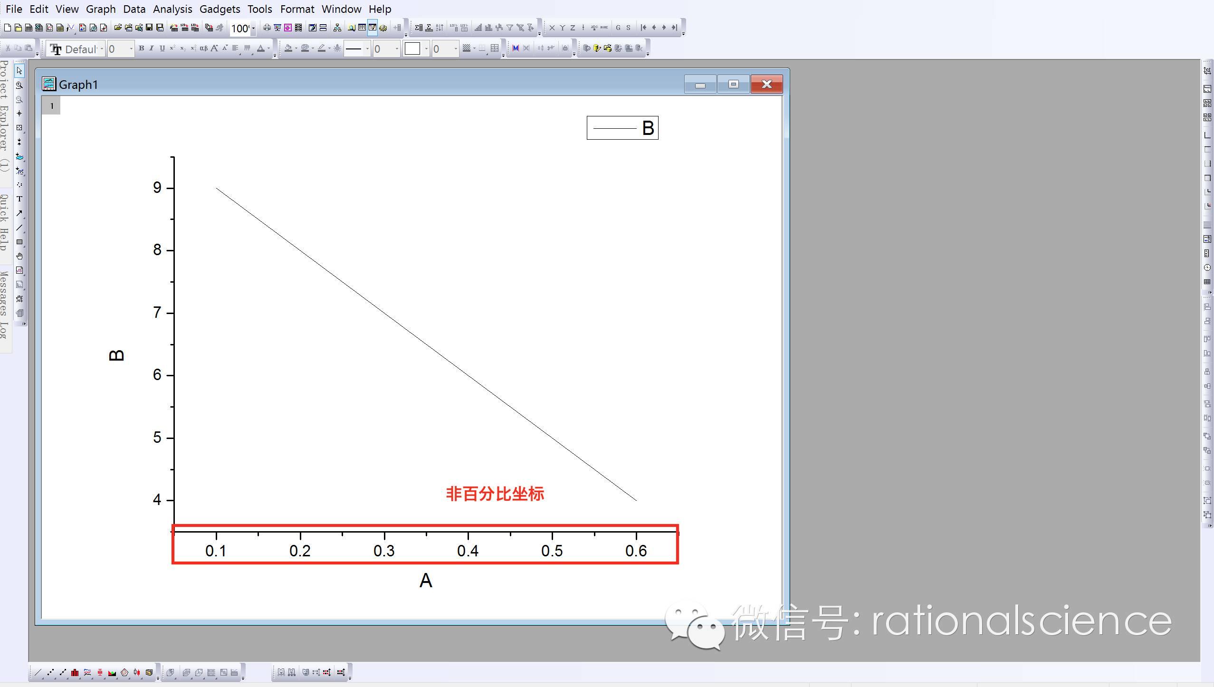Create a Scatter plot from the 2D Graphs toolbar

pos(50,672)
